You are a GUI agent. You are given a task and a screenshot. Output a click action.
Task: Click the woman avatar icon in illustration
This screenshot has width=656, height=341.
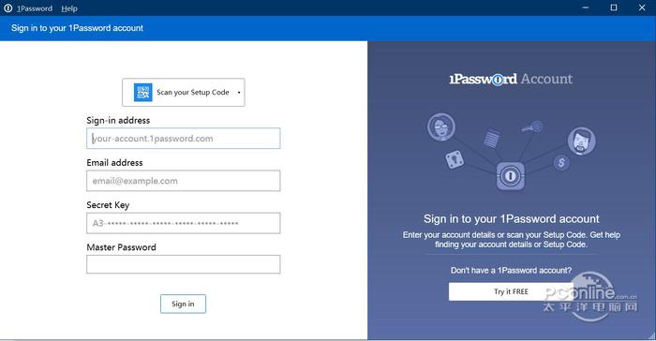coord(441,126)
